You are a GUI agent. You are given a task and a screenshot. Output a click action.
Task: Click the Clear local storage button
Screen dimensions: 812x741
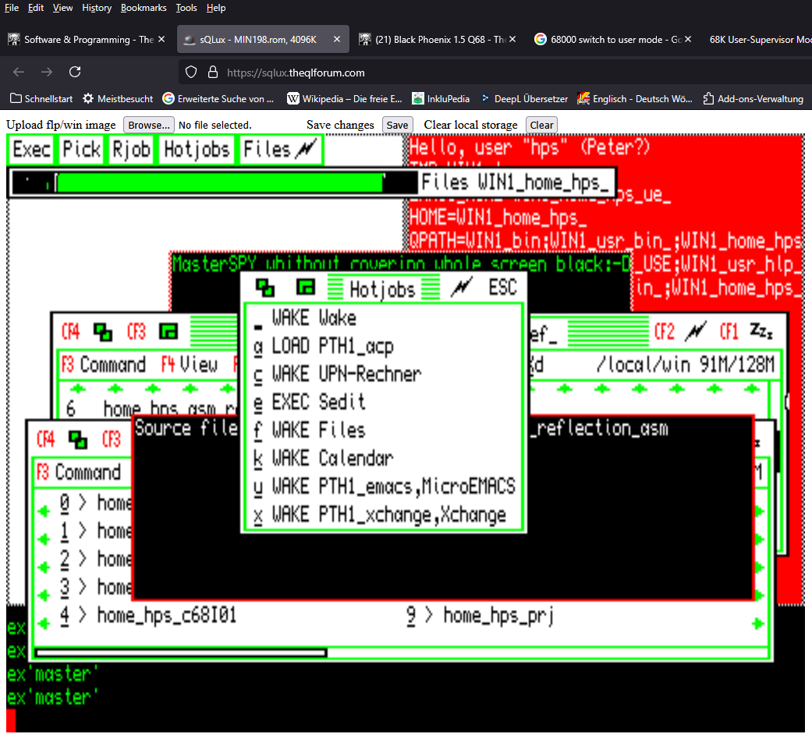pos(541,126)
